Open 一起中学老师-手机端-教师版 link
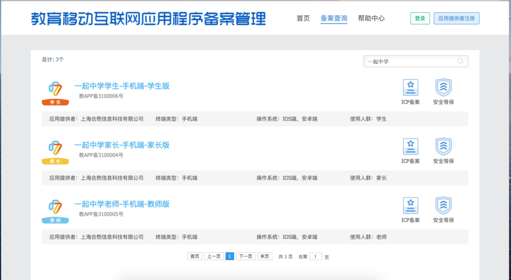The height and width of the screenshot is (280, 511). 122,204
